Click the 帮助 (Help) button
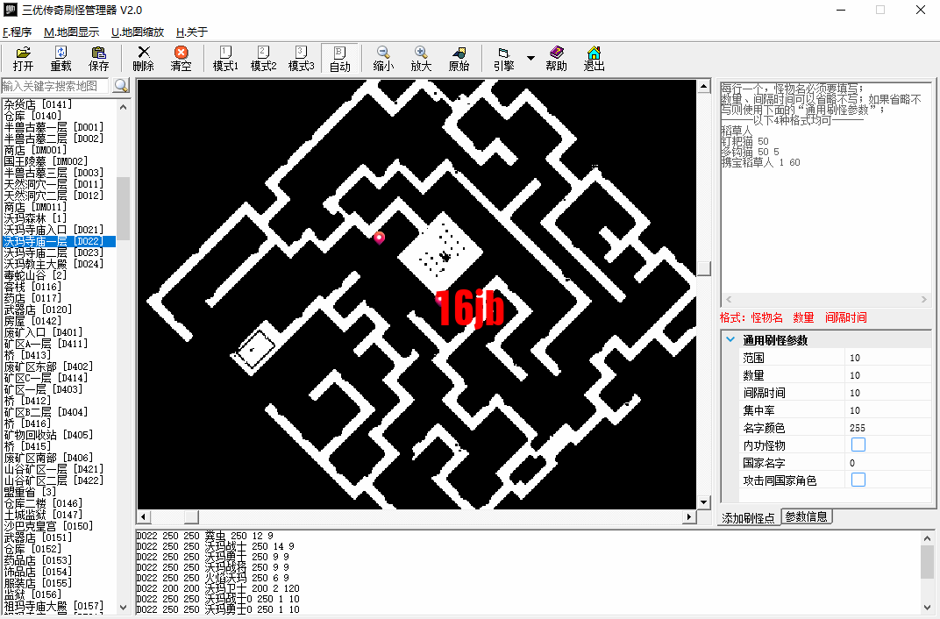 556,59
